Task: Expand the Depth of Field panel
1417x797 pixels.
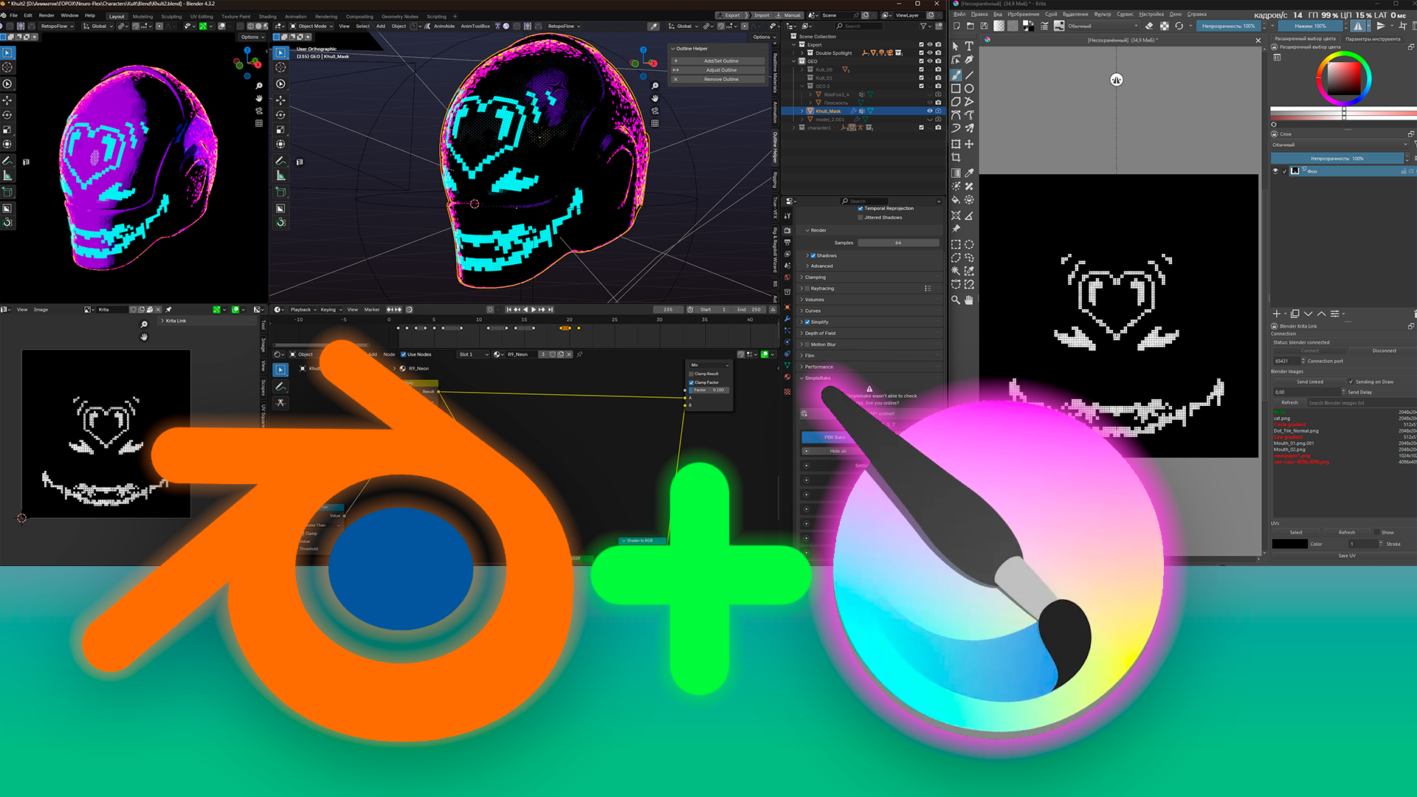Action: coord(871,334)
